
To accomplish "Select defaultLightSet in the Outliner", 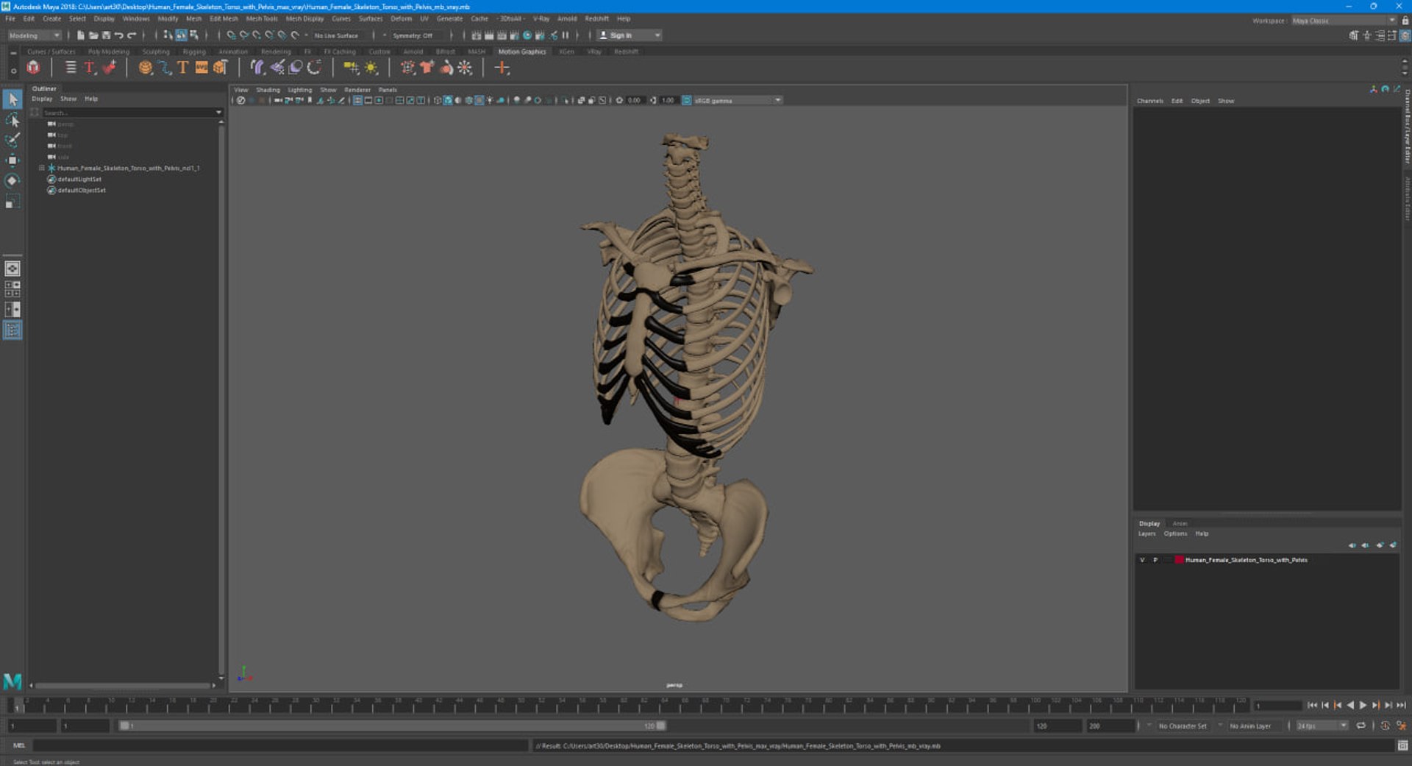I will click(x=79, y=179).
